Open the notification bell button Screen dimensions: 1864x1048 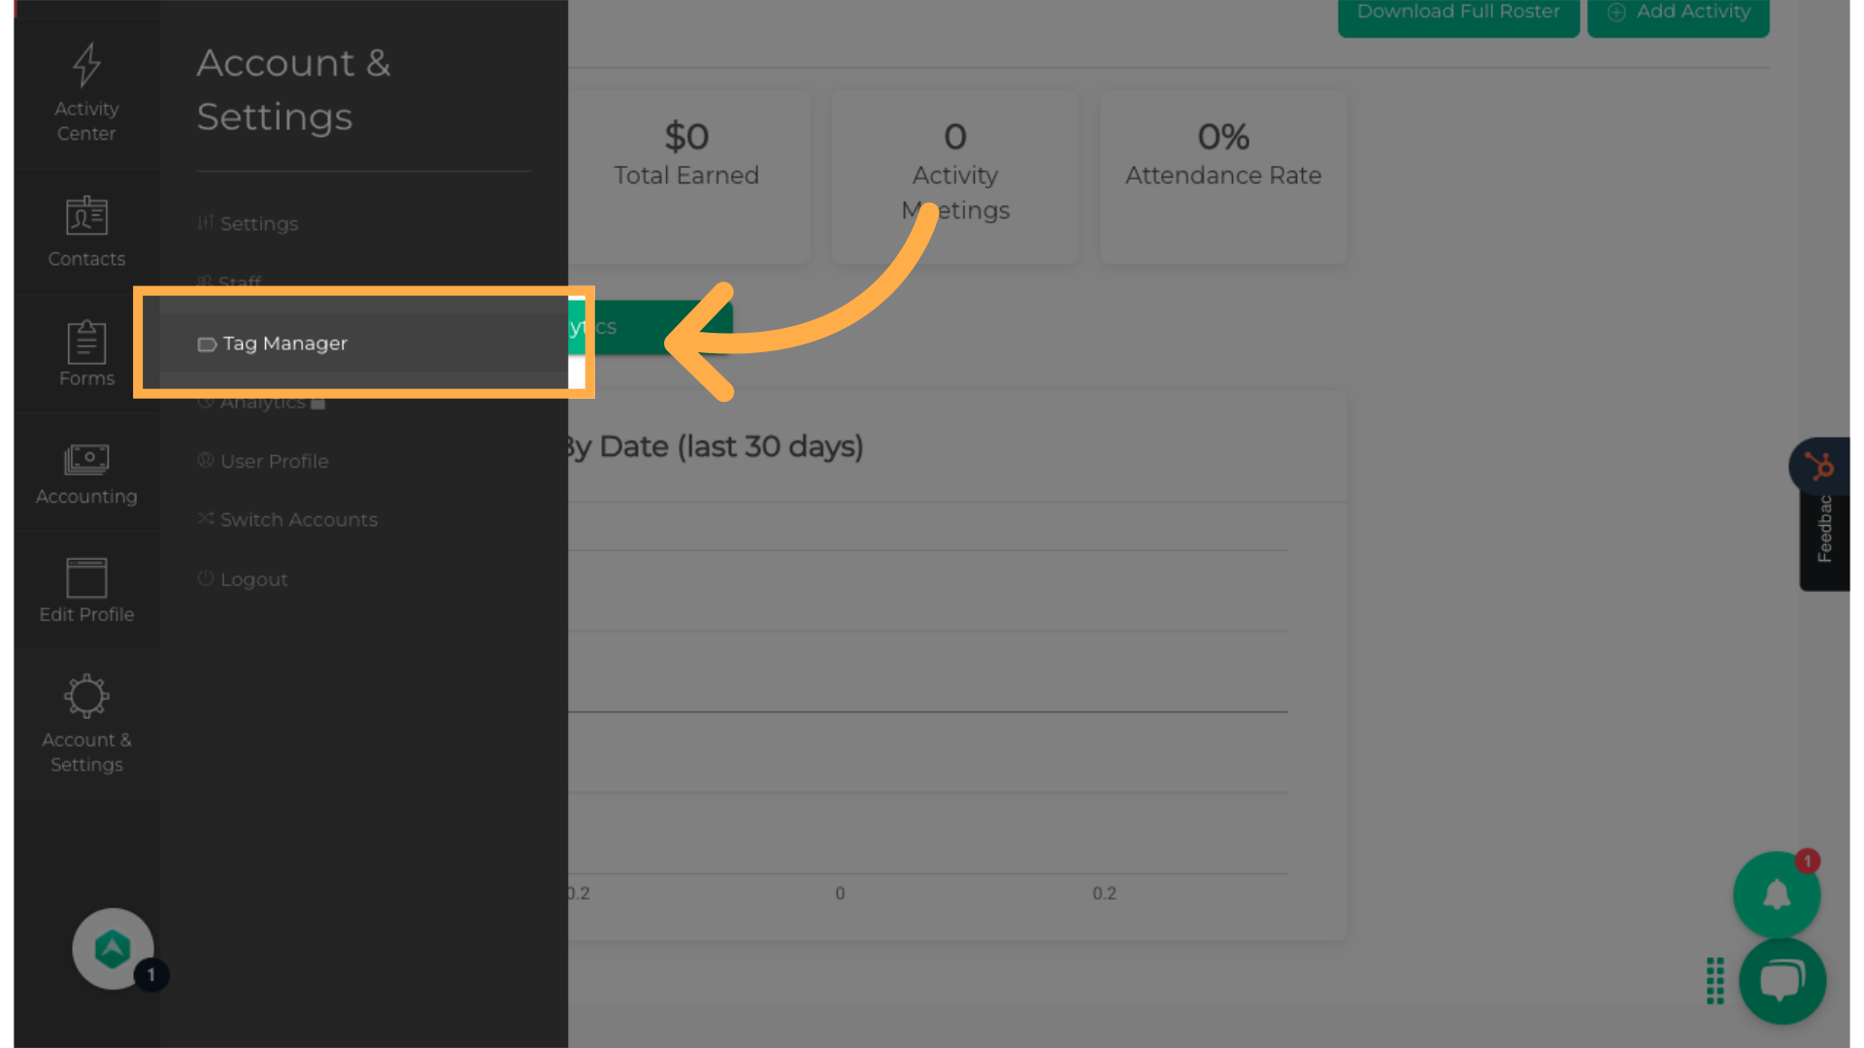pos(1777,895)
